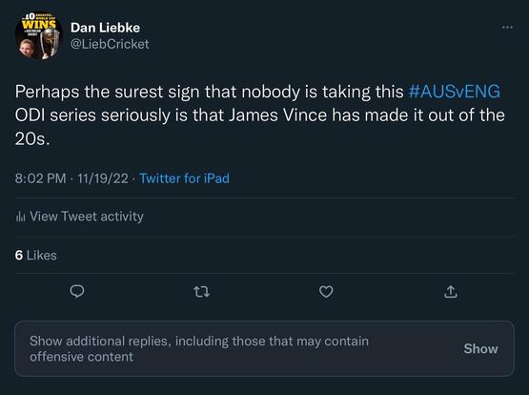
Task: Like the tweet with the heart icon
Action: tap(326, 291)
